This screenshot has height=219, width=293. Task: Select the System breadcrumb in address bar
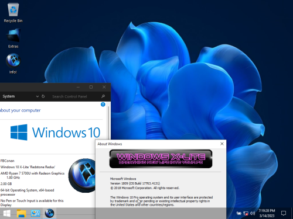click(9, 96)
